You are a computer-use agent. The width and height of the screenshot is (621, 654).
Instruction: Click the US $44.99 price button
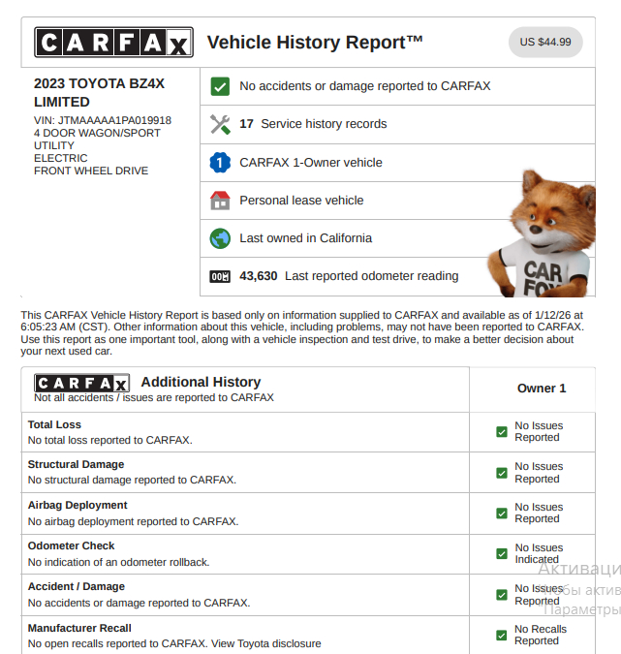click(545, 43)
